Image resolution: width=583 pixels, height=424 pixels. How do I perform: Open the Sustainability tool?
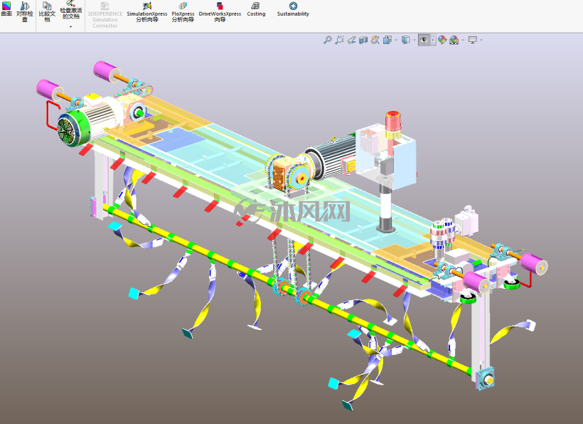293,9
